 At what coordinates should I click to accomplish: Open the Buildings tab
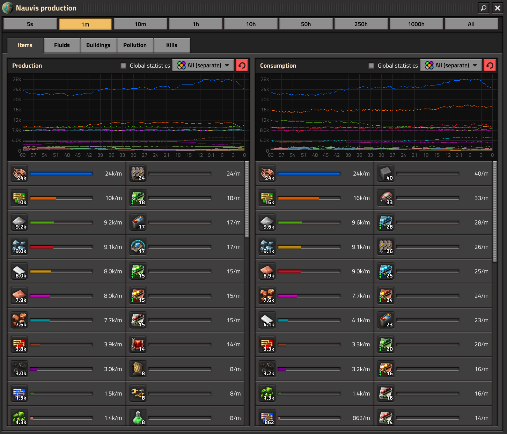tap(98, 45)
